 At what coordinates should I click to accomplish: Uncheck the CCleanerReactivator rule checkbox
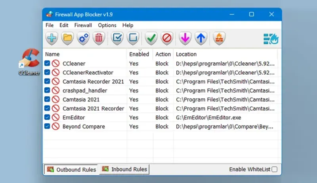point(47,72)
